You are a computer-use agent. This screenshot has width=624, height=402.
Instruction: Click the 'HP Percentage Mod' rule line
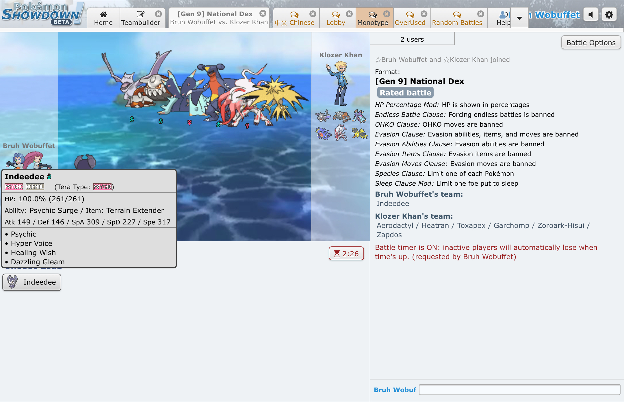(452, 105)
